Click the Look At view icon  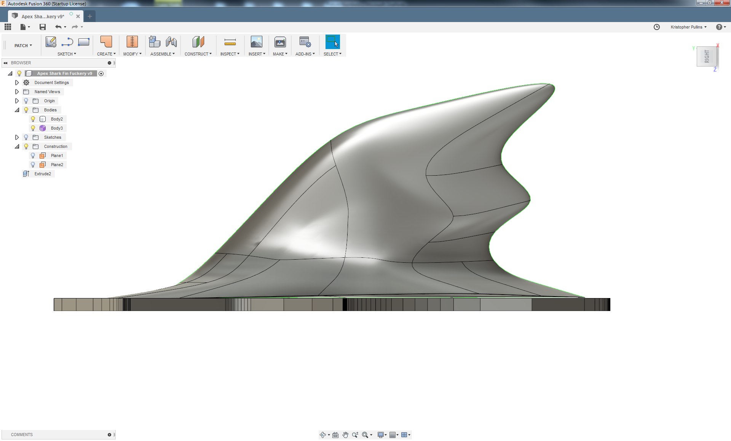click(x=335, y=435)
